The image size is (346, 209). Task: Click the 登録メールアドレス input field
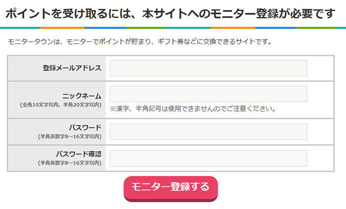pos(208,68)
